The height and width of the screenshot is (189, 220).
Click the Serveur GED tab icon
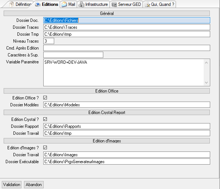point(114,5)
